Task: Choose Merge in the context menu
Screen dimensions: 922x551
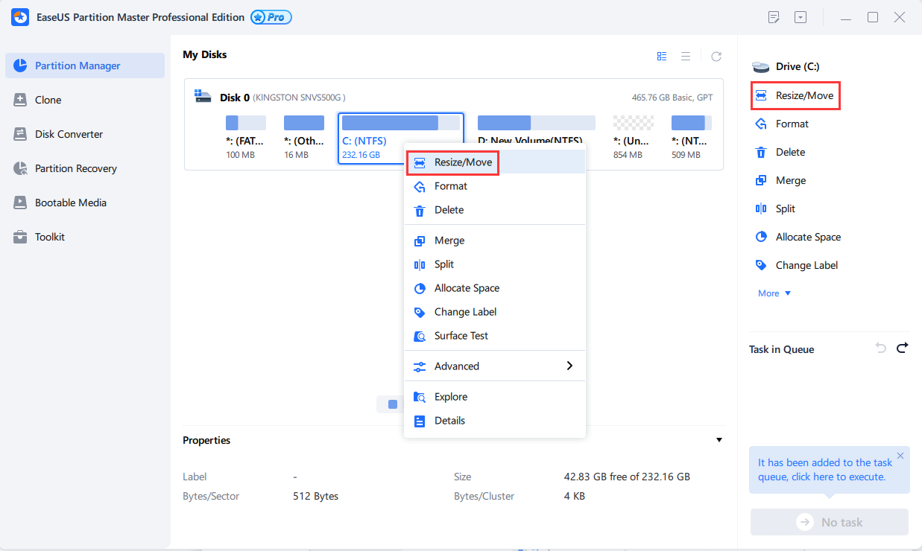Action: [x=495, y=241]
